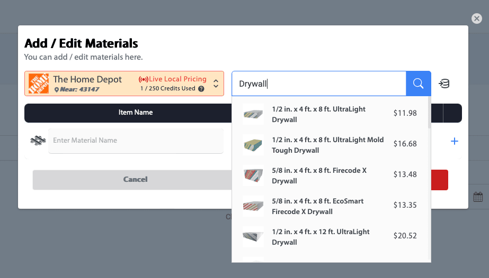The width and height of the screenshot is (489, 278).
Task: Click the blue plus add-row icon
Action: coord(454,141)
